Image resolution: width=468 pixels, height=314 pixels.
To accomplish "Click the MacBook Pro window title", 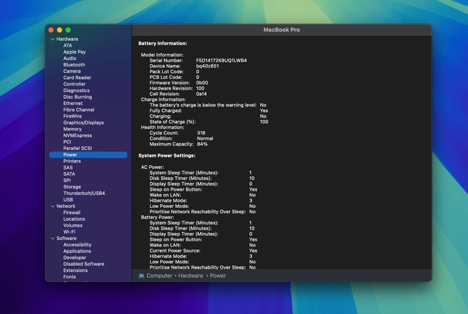I will (282, 30).
